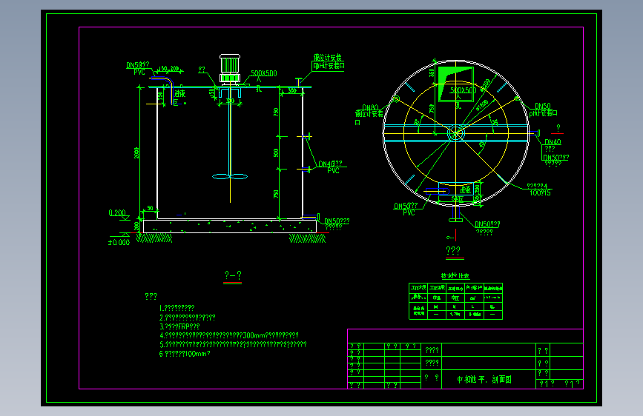643x416 pixels.
Task: Click the center hub of the circular plan view
Action: 456,133
